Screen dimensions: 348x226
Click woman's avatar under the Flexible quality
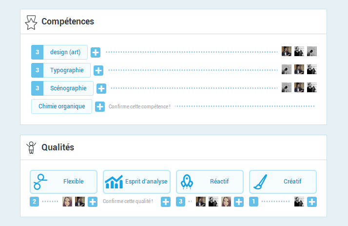[x=67, y=202]
